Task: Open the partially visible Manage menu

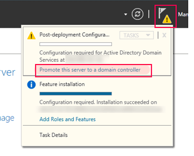Action: (x=183, y=14)
